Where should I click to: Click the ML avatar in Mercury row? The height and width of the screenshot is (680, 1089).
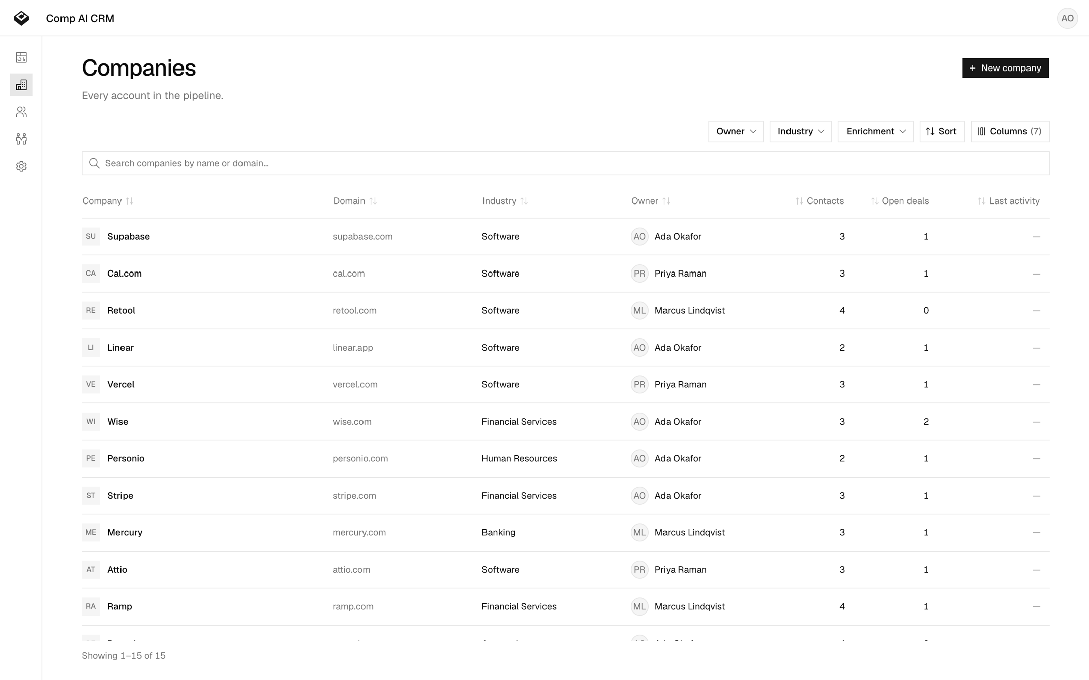[639, 532]
